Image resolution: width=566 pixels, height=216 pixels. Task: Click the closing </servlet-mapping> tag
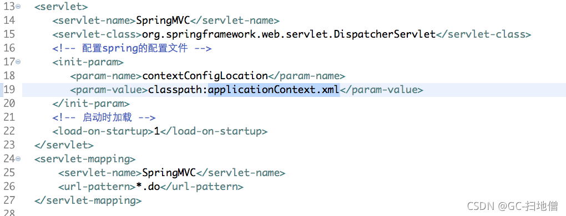click(88, 200)
